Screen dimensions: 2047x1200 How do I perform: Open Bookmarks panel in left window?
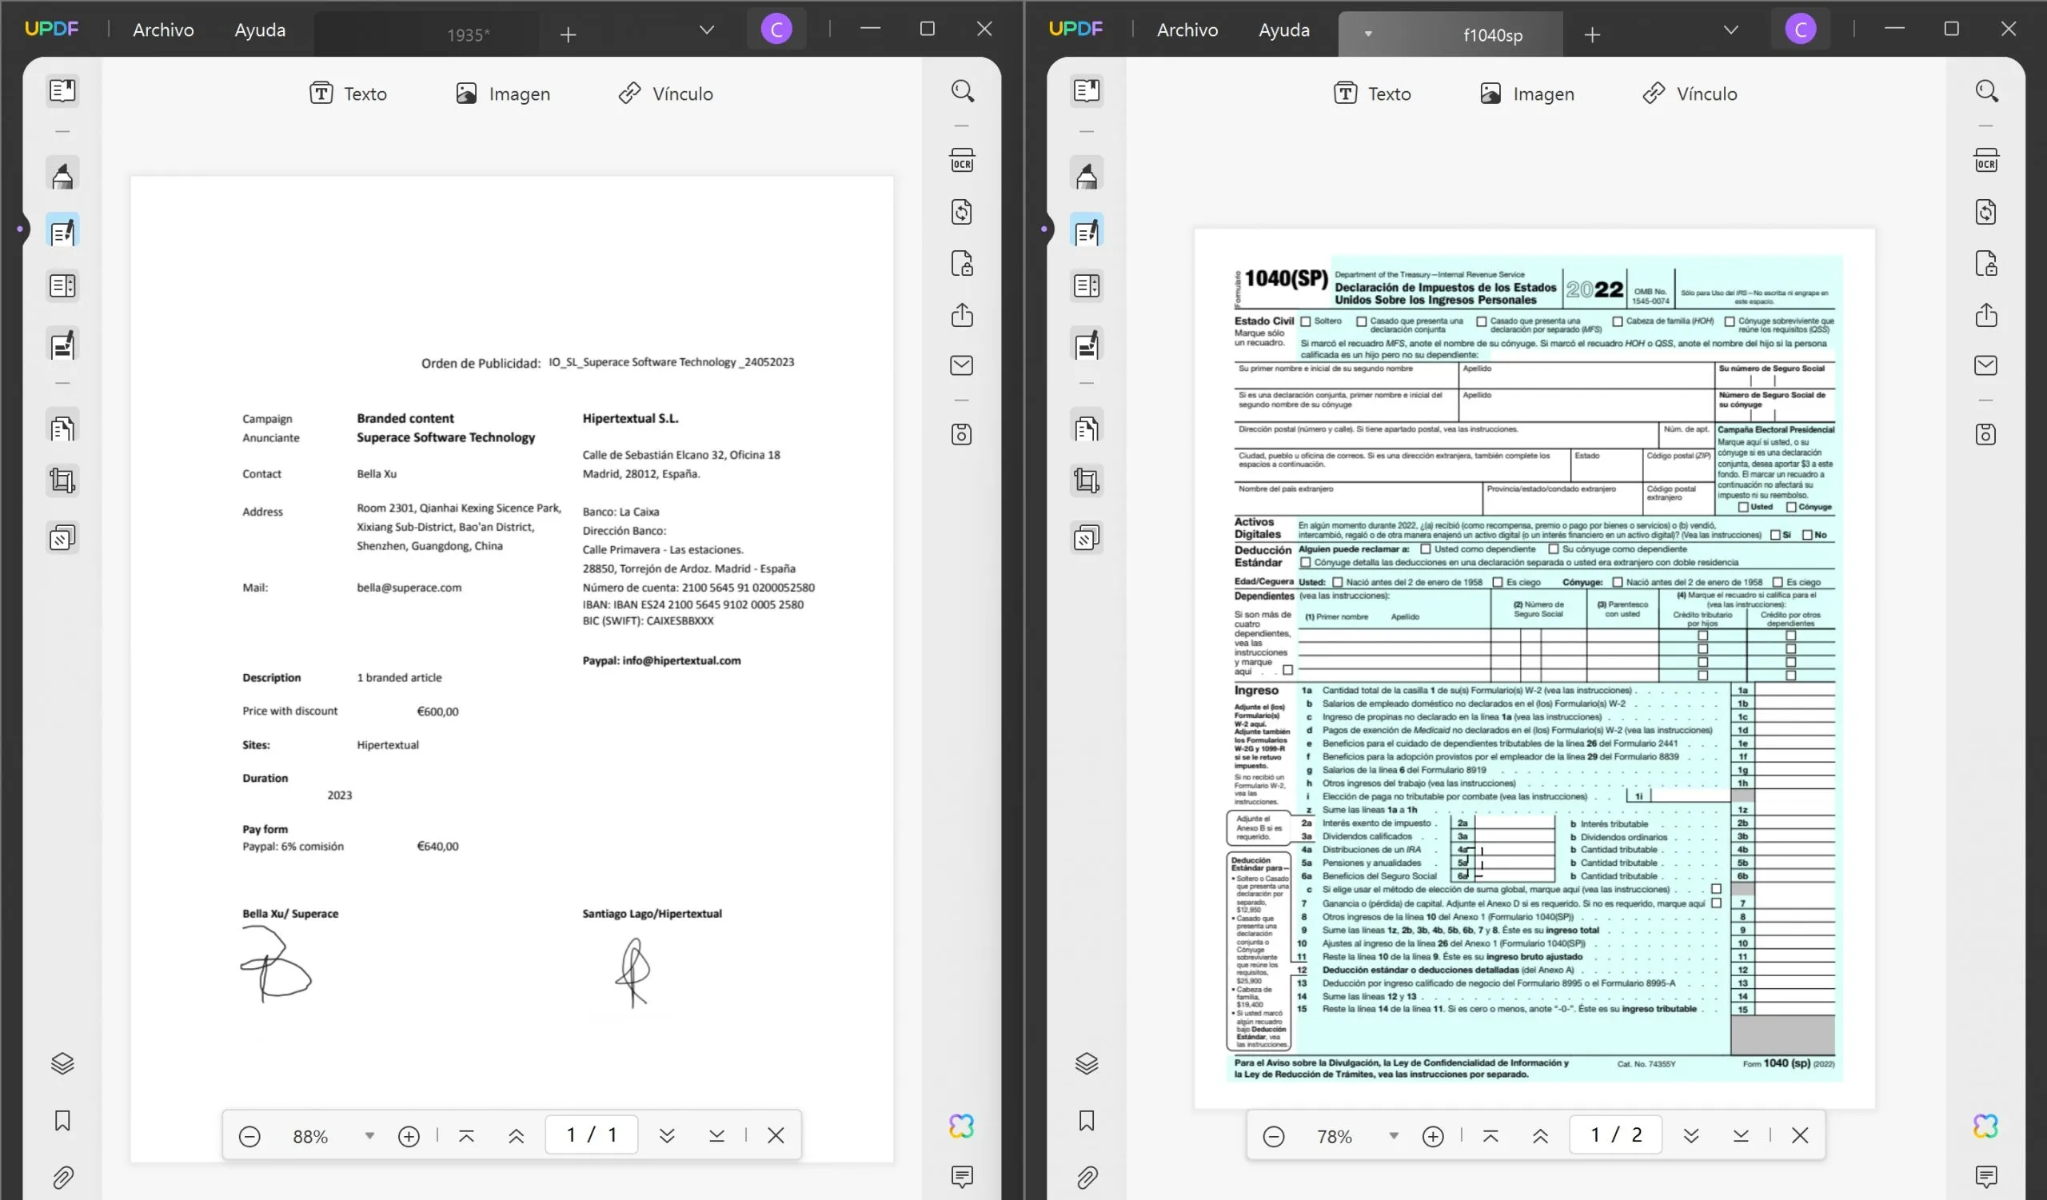coord(62,1120)
